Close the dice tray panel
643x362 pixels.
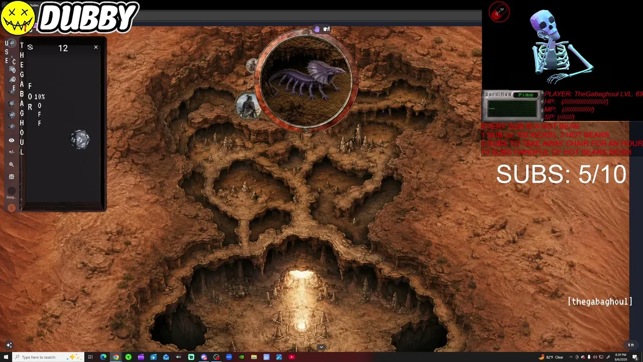click(x=96, y=47)
